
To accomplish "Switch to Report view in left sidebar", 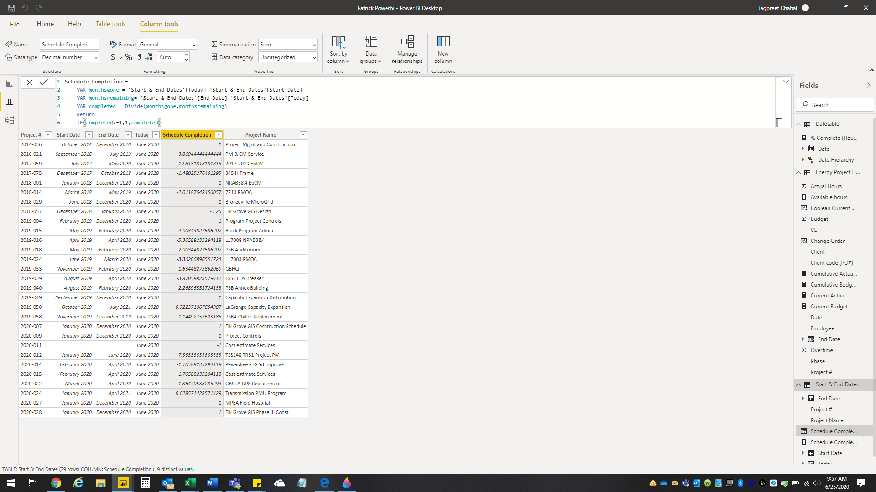I will pyautogui.click(x=9, y=83).
